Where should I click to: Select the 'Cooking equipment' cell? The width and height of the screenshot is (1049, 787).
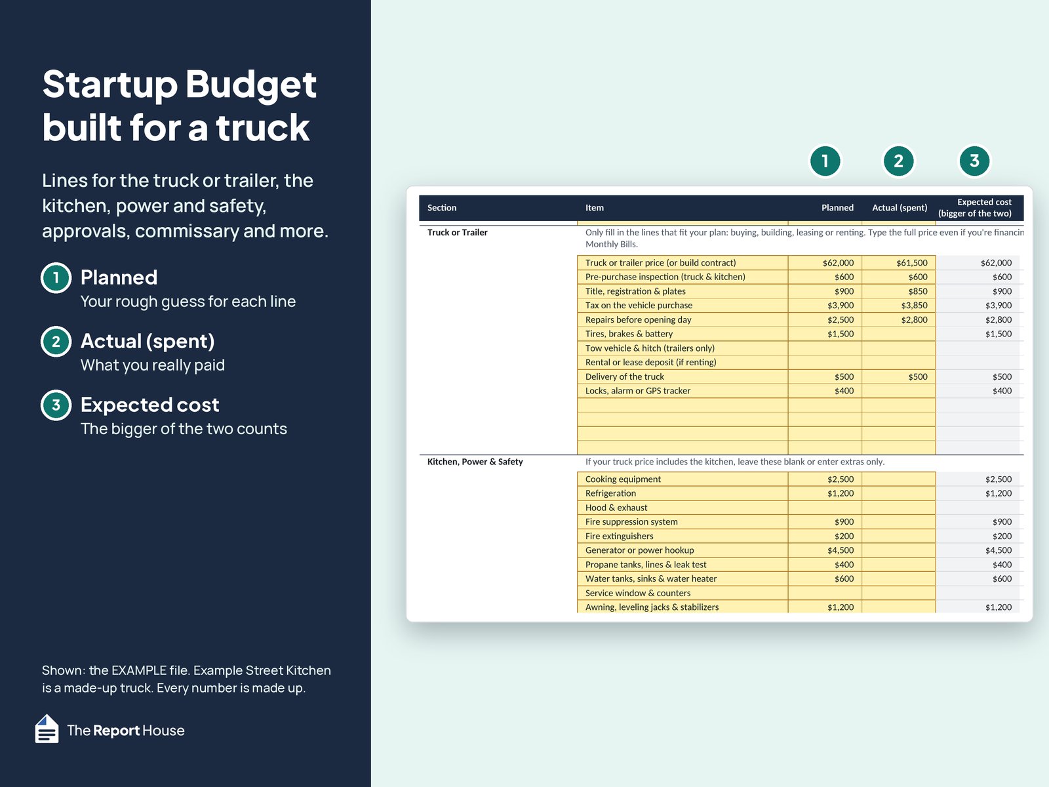683,479
